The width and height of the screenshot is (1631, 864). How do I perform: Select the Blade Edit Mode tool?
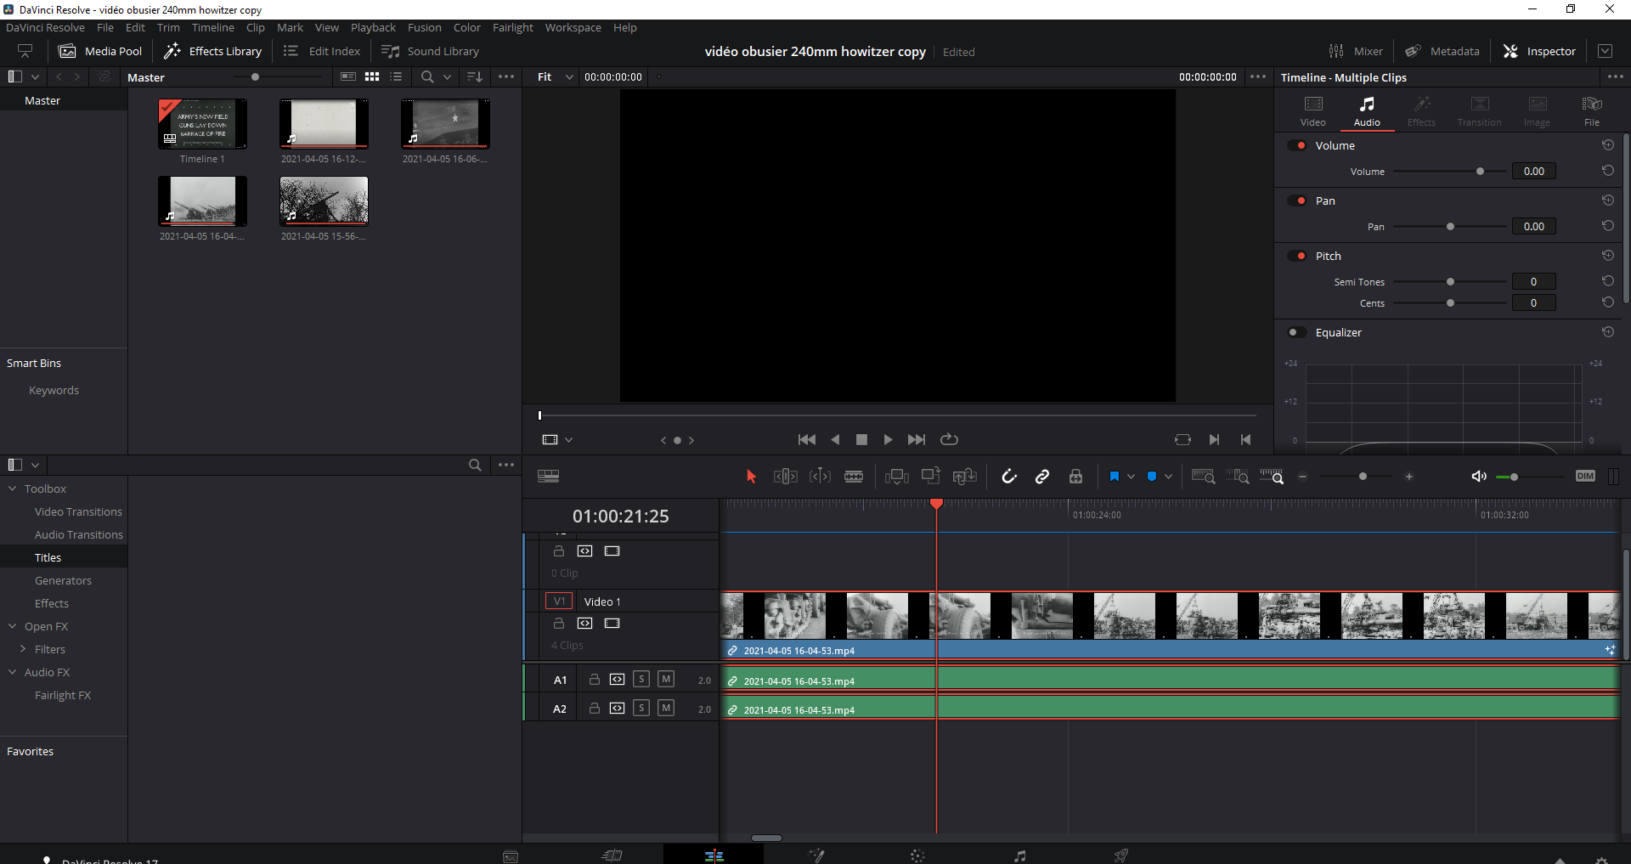[x=854, y=477]
